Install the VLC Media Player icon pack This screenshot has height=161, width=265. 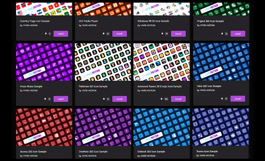(x=119, y=34)
